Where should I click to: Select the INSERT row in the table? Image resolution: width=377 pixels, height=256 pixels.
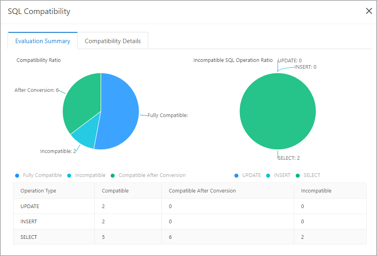pos(190,221)
